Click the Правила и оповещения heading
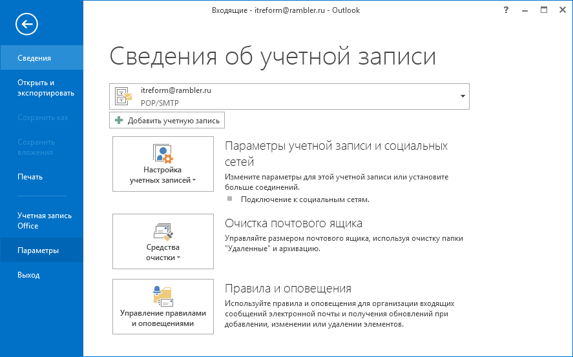 288,289
